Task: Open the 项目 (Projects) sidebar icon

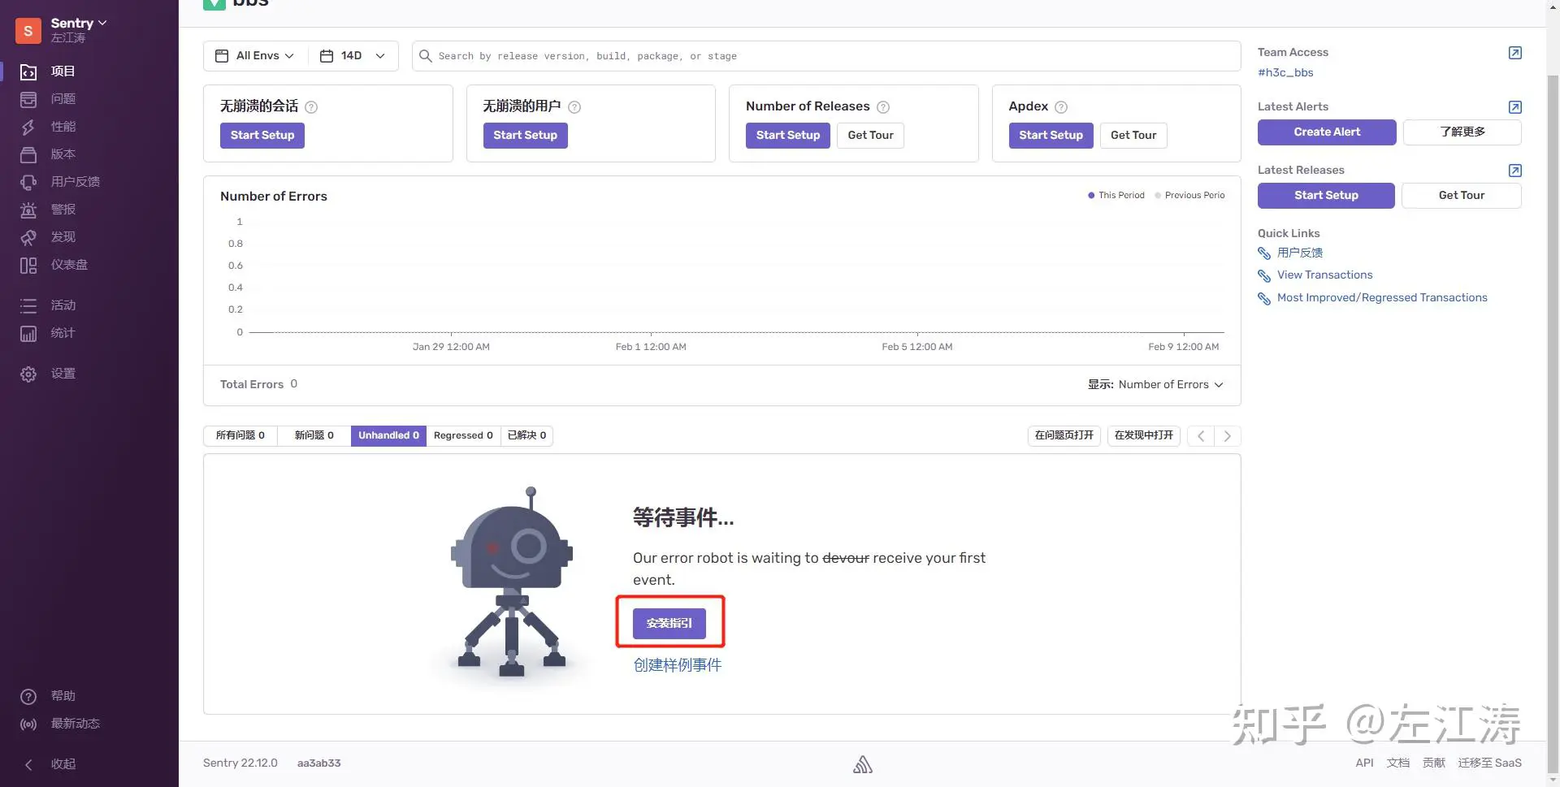Action: coord(28,71)
